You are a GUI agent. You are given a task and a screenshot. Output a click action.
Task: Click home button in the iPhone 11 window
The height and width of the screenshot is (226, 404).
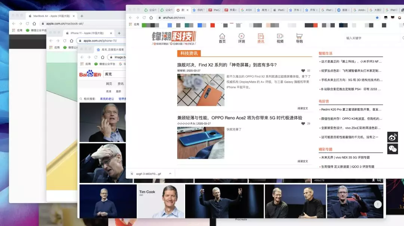point(71,41)
